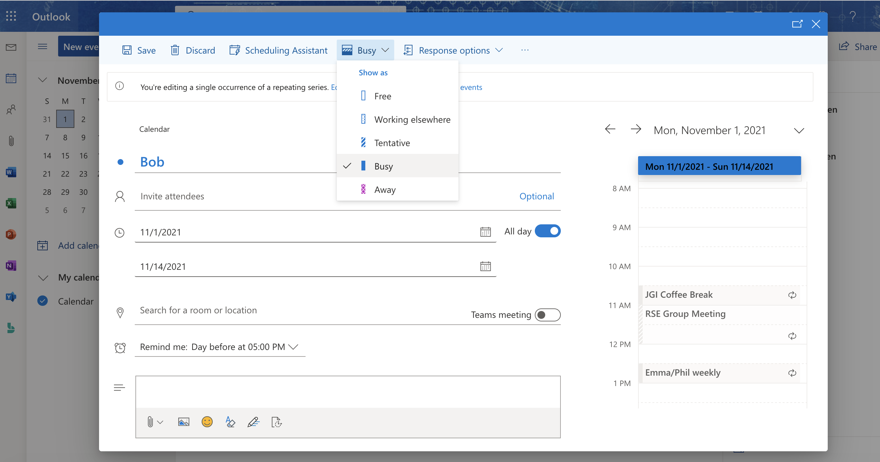Toggle the Teams meeting switch
Viewport: 880px width, 462px height.
pos(548,315)
